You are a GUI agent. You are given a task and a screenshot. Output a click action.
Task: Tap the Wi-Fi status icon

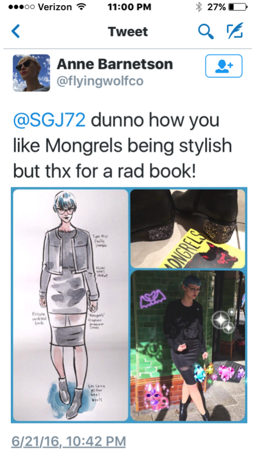(81, 7)
